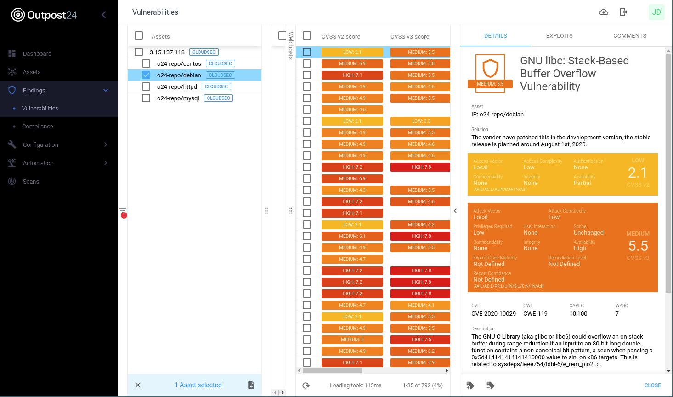Click the add tag icon in details footer
Screen dimensions: 673x397
(470, 385)
